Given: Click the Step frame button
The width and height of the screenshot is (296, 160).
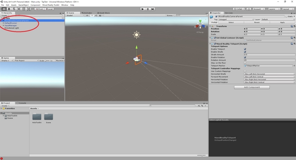Looking at the screenshot, I should [153, 9].
